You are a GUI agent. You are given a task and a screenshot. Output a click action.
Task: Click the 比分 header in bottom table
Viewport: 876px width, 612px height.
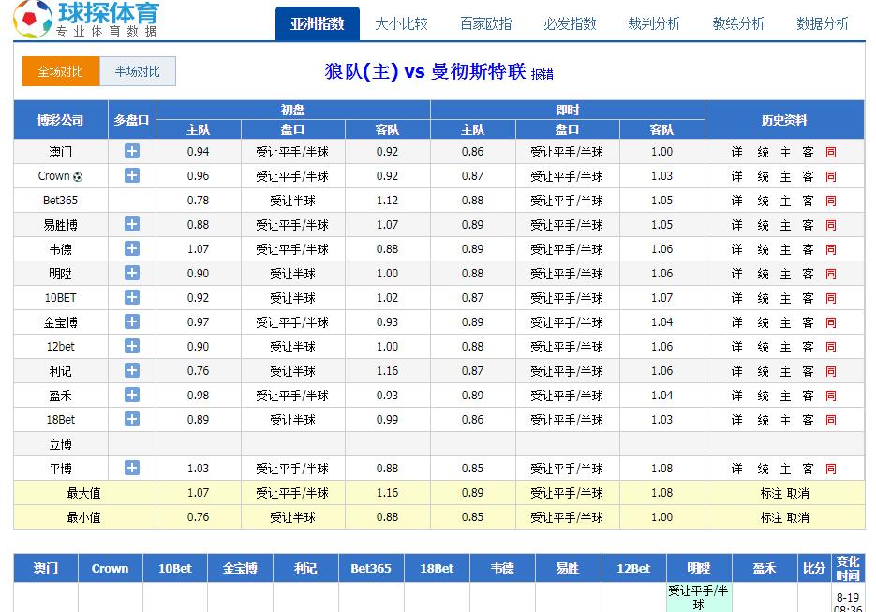pos(814,568)
